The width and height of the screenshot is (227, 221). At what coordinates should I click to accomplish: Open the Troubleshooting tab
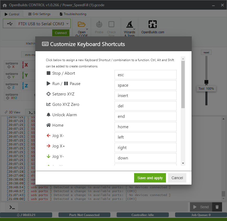(73, 14)
